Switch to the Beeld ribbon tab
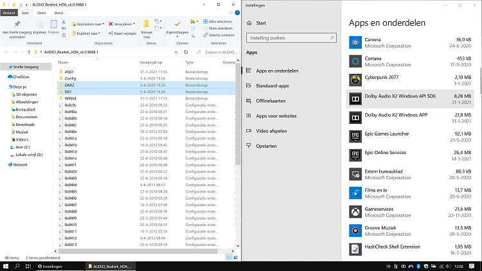This screenshot has width=482, height=271. (58, 13)
